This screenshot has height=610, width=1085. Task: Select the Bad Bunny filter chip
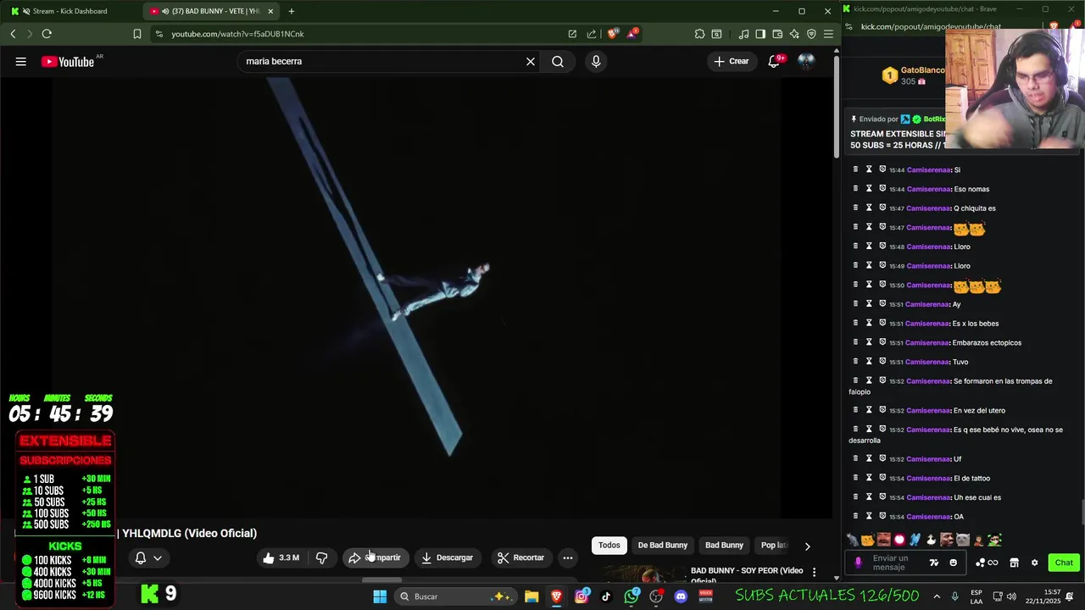724,545
